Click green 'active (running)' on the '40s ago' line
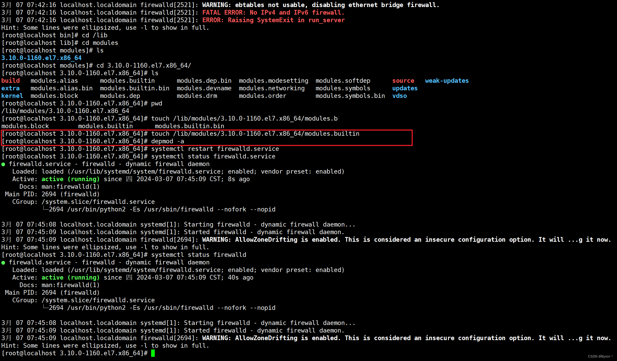617x361 pixels. pos(70,277)
